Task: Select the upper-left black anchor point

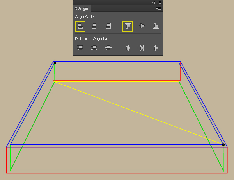Action: point(55,63)
